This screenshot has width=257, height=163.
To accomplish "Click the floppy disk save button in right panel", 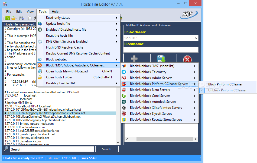I will 161,58.
